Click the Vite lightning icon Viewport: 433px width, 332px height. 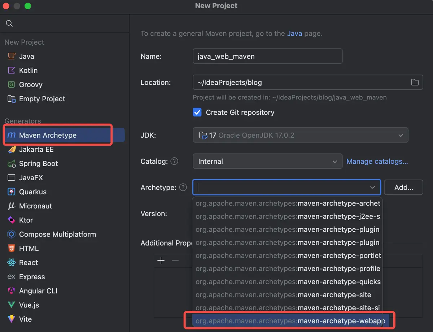tap(12, 319)
